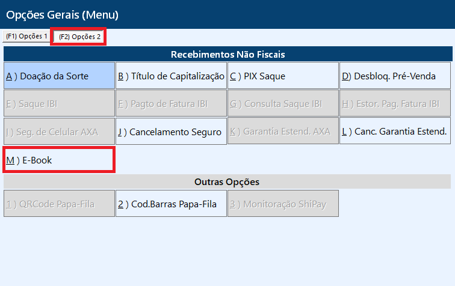This screenshot has height=286, width=455.
Task: Open J) Cancelamento Seguro
Action: click(171, 131)
